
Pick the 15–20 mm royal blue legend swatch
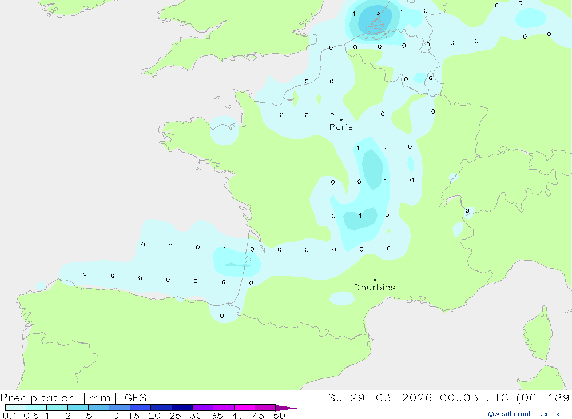(x=140, y=408)
